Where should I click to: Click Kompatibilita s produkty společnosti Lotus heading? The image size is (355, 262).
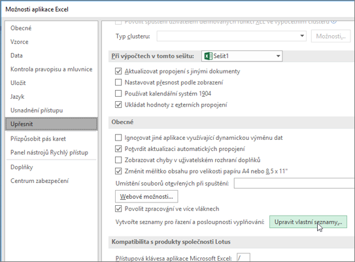tap(171, 242)
